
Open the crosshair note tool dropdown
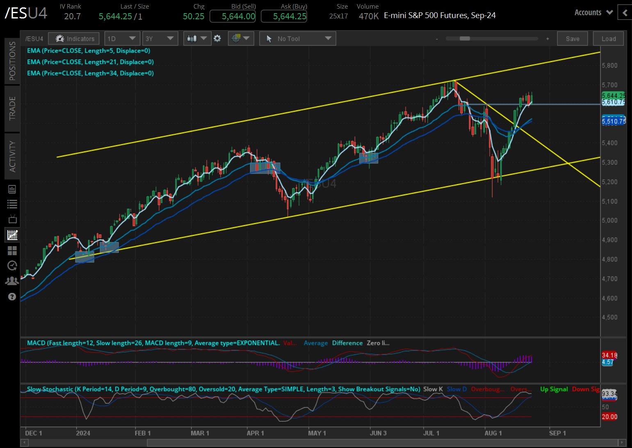(x=241, y=39)
